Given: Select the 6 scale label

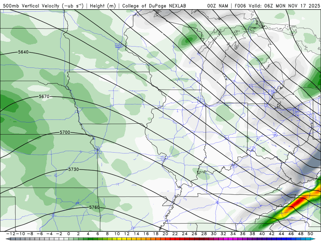Looking at the screenshot, I should [x=98, y=234].
